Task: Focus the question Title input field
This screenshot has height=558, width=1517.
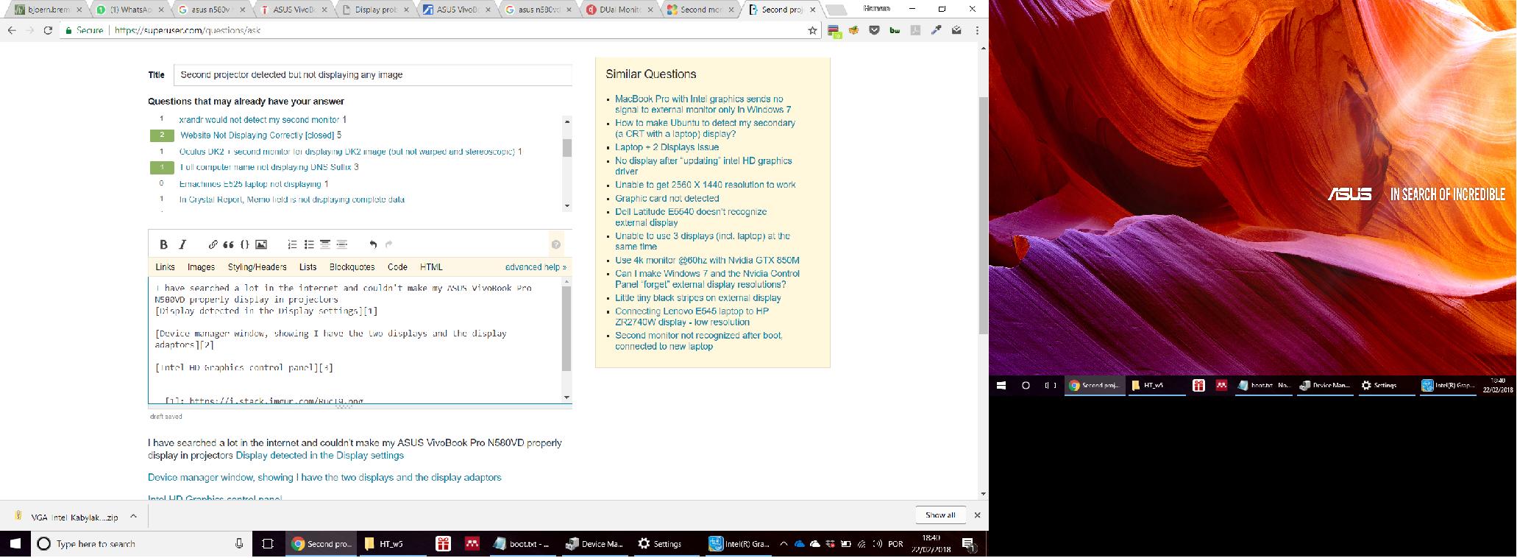Action: coord(372,74)
